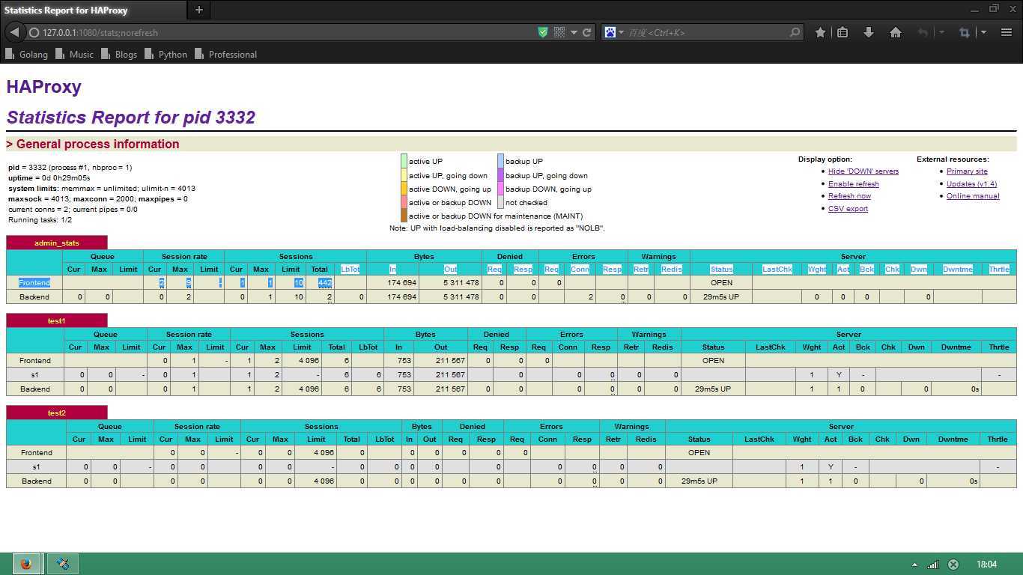Image resolution: width=1023 pixels, height=575 pixels.
Task: Focus the Baidu search input field
Action: (x=706, y=32)
